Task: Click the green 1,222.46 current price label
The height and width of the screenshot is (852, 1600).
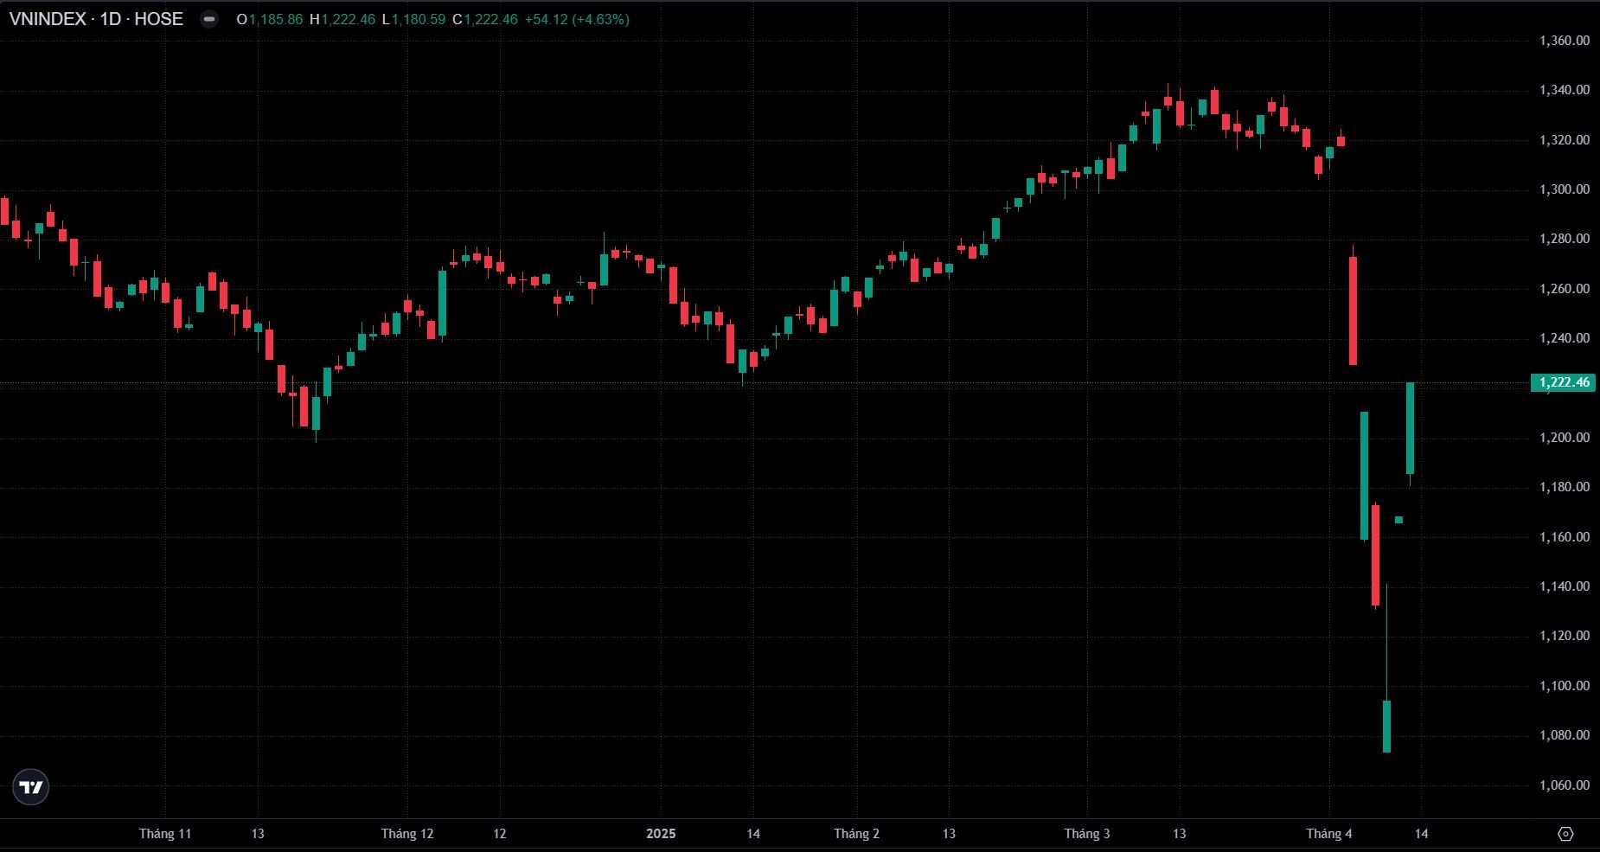Action: pos(1563,382)
